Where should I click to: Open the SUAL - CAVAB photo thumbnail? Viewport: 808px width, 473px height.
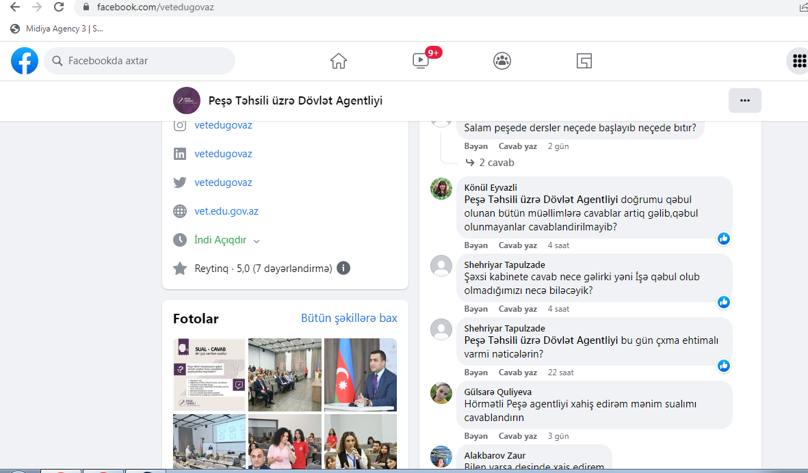[x=209, y=374]
